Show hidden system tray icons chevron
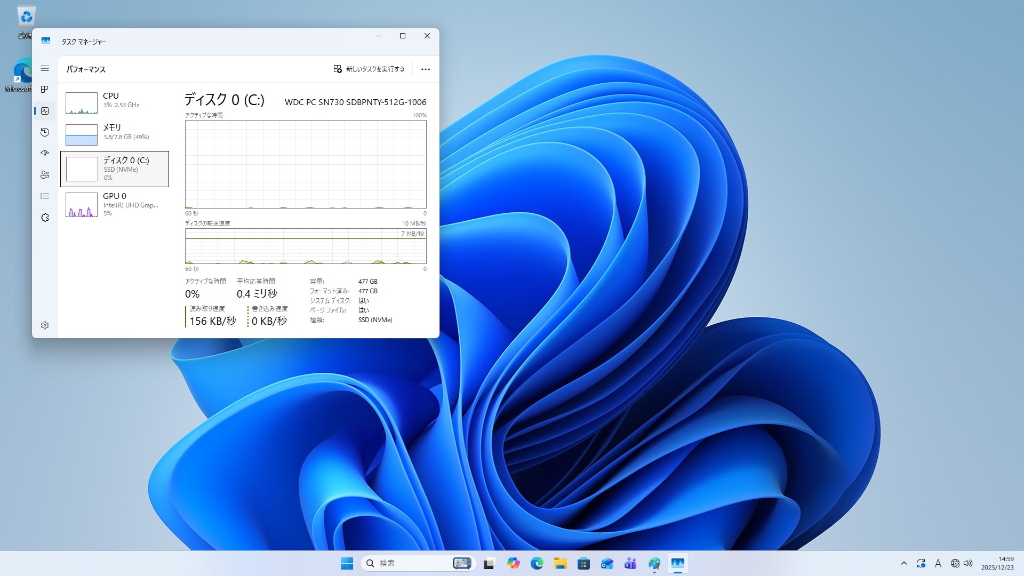The image size is (1024, 576). pyautogui.click(x=904, y=563)
